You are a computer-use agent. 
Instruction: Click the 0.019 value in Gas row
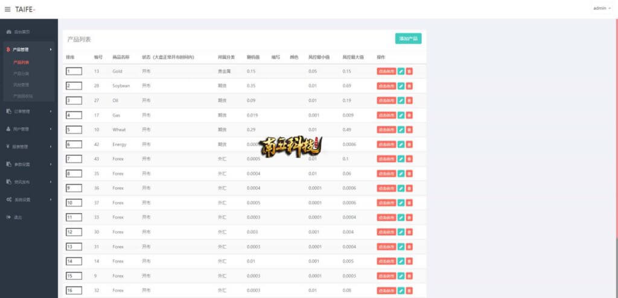click(x=252, y=115)
